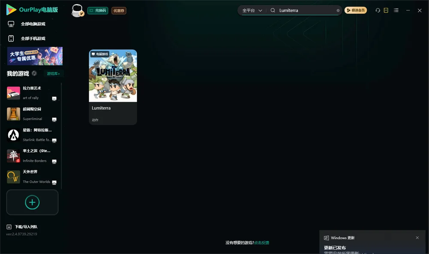Click the PC icon beside Superliminal
This screenshot has width=429, height=254.
click(54, 120)
